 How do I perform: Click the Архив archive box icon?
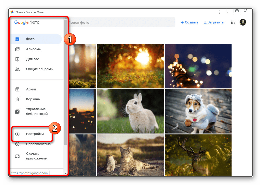click(17, 89)
